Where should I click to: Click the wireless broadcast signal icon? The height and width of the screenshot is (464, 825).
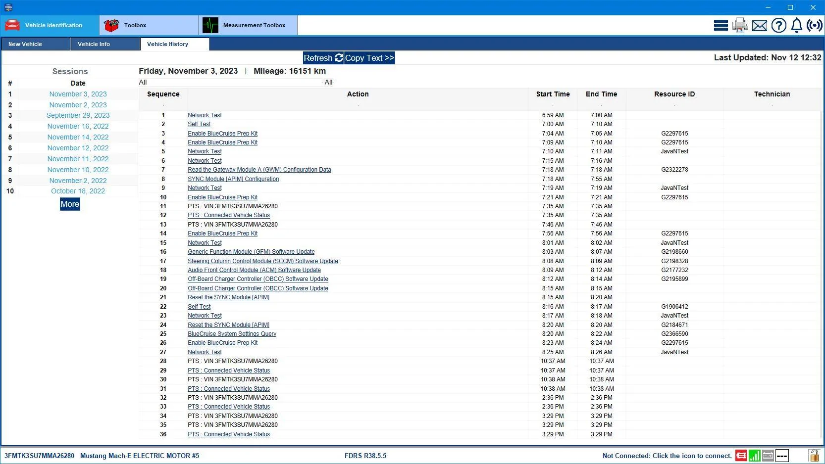(815, 25)
